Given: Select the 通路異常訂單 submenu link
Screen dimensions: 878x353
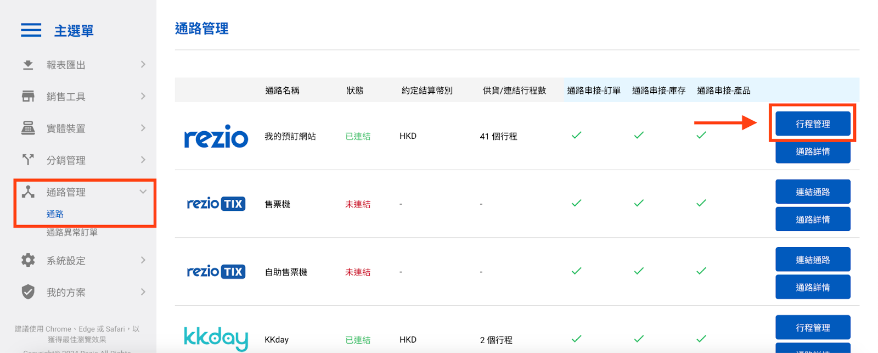Looking at the screenshot, I should [72, 233].
